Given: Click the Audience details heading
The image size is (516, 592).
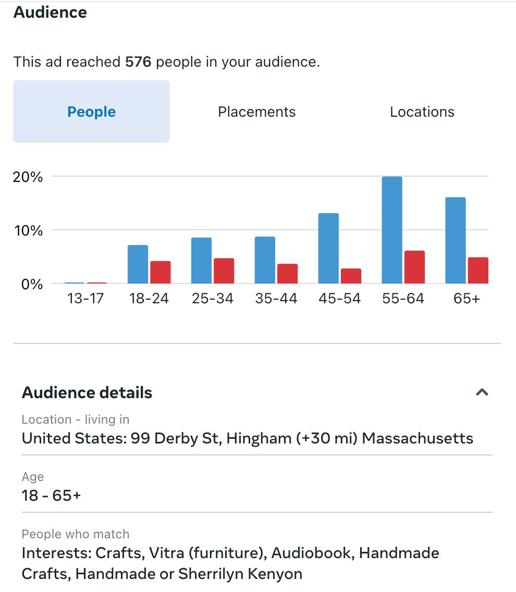Looking at the screenshot, I should coord(87,392).
